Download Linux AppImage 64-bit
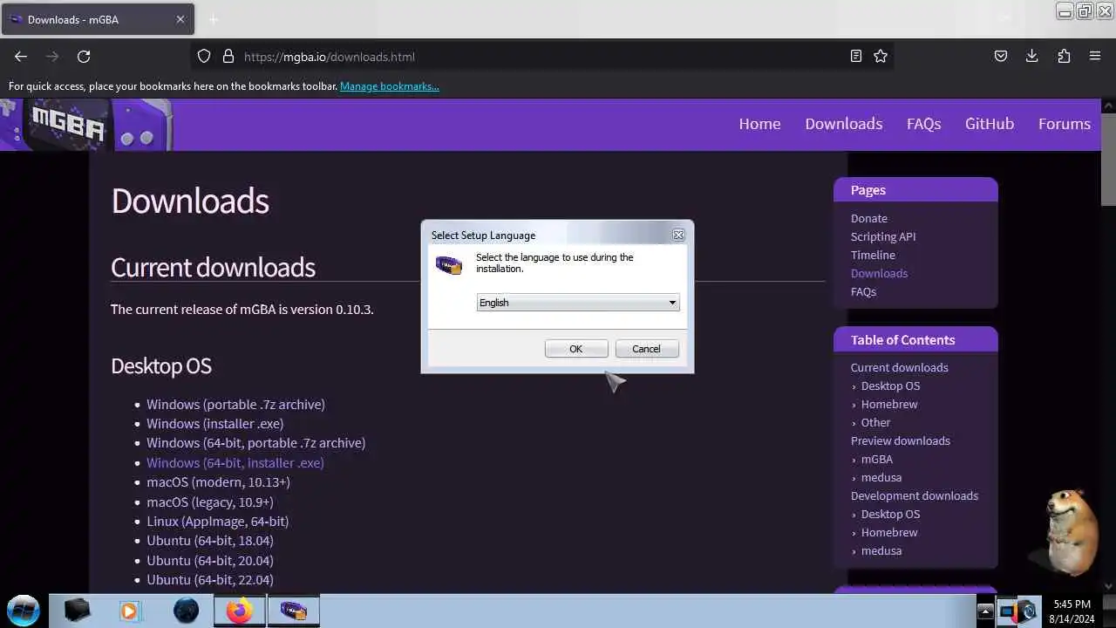This screenshot has height=628, width=1116. (x=217, y=521)
